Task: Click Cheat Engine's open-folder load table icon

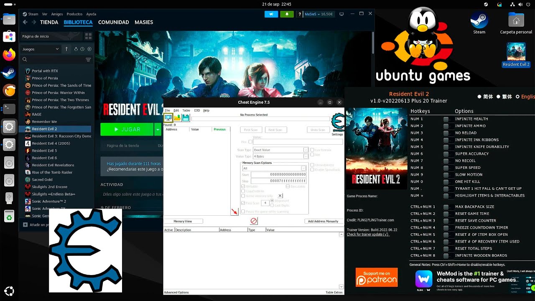Action: [177, 118]
